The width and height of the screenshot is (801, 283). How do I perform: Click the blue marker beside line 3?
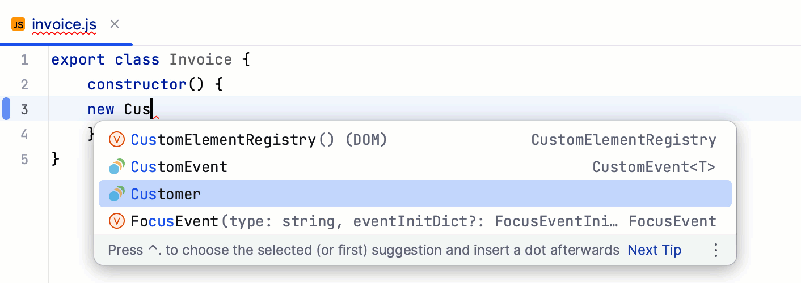click(6, 109)
